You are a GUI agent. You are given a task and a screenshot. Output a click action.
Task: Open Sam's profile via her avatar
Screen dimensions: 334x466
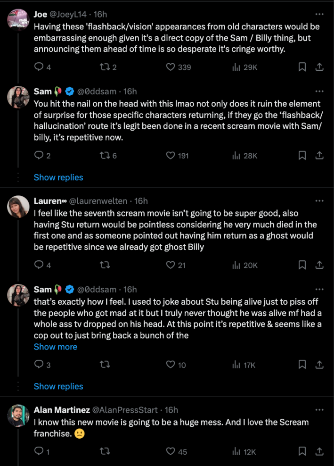(18, 97)
